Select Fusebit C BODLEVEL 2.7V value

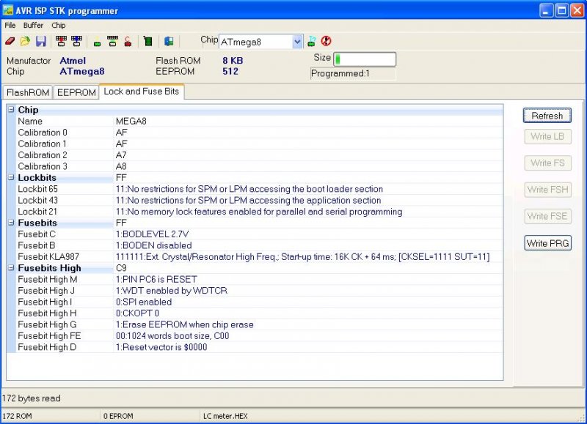click(x=153, y=234)
